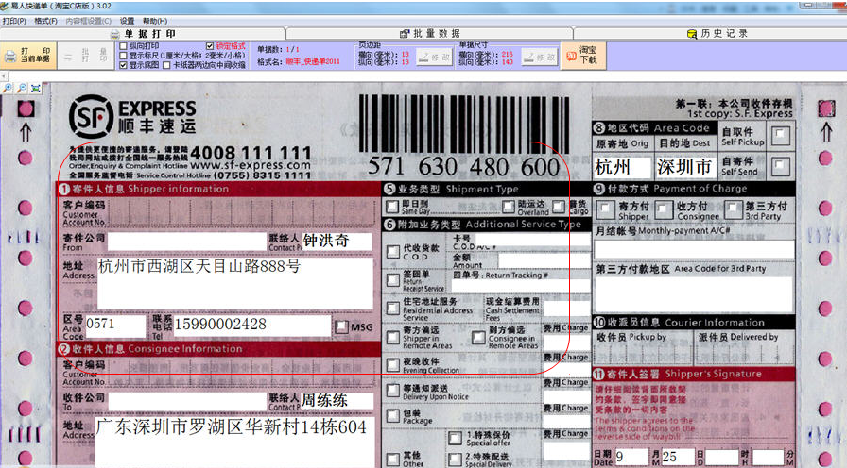This screenshot has width=847, height=468.
Task: Open the 内容框设置(C) menu
Action: [88, 21]
